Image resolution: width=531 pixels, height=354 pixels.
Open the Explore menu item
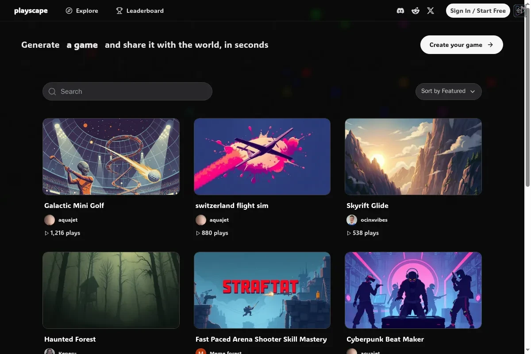coord(82,11)
